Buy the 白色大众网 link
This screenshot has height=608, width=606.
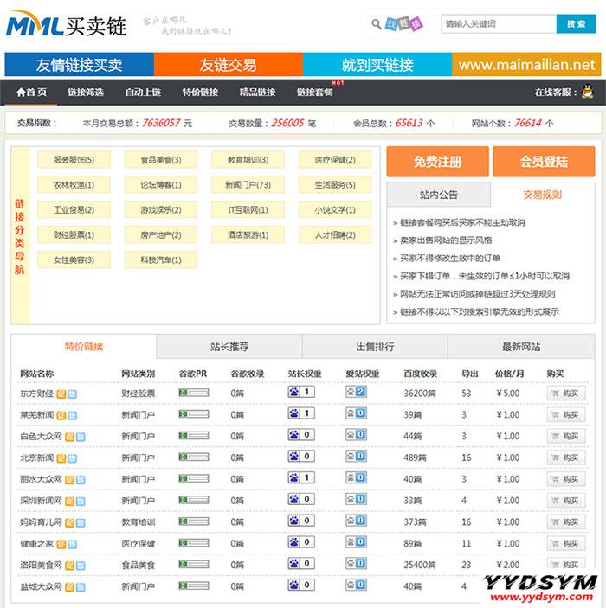pos(566,437)
